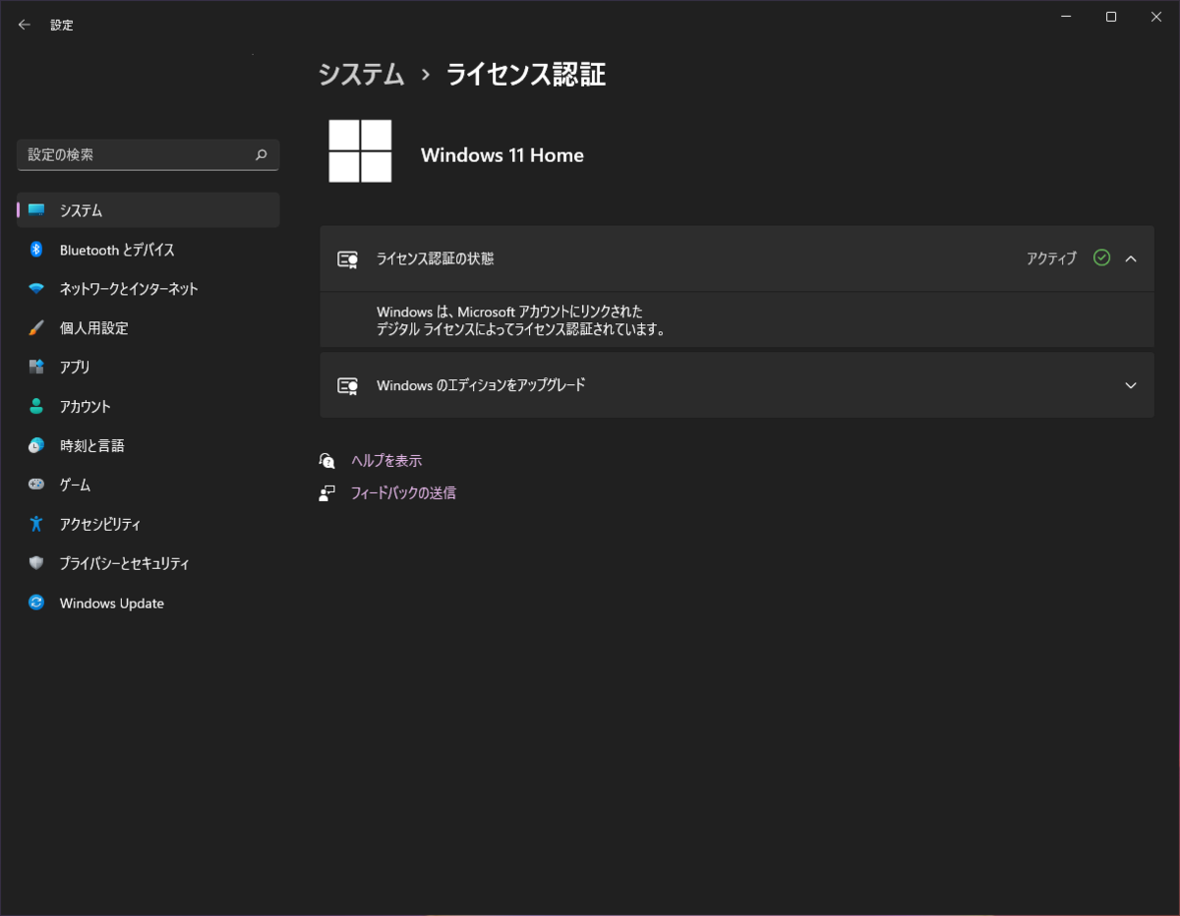Click the アプリ icon in sidebar
The image size is (1180, 916).
click(36, 368)
